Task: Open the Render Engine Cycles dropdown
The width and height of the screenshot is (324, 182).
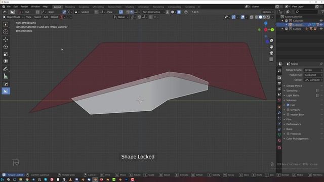Action: pyautogui.click(x=313, y=70)
